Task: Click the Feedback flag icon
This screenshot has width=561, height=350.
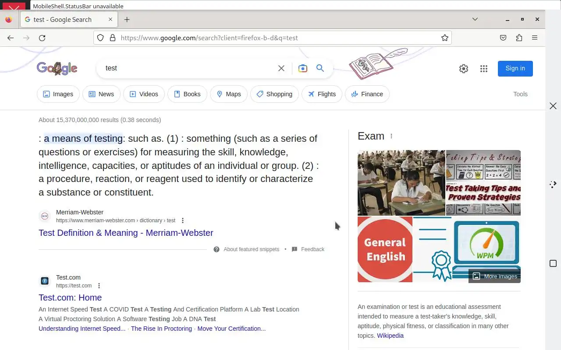Action: click(x=295, y=249)
